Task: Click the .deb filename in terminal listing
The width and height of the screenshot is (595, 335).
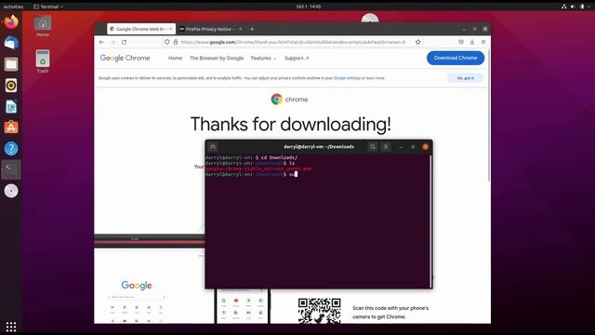Action: coord(258,168)
